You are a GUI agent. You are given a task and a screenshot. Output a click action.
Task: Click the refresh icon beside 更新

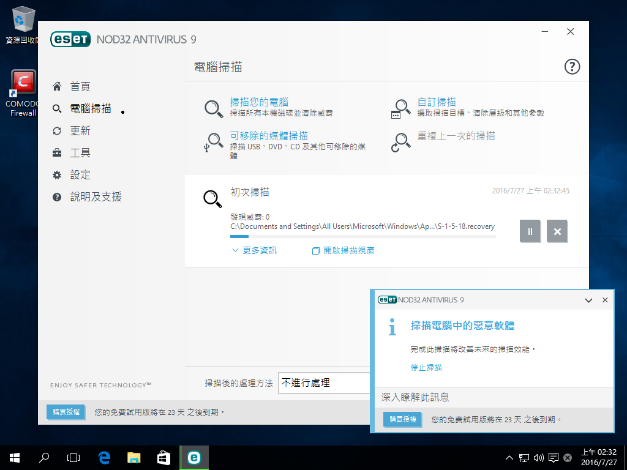point(57,131)
